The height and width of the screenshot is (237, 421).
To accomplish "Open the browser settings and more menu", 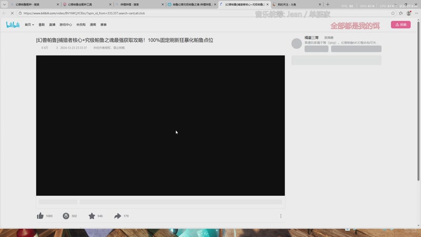I will click(x=416, y=13).
